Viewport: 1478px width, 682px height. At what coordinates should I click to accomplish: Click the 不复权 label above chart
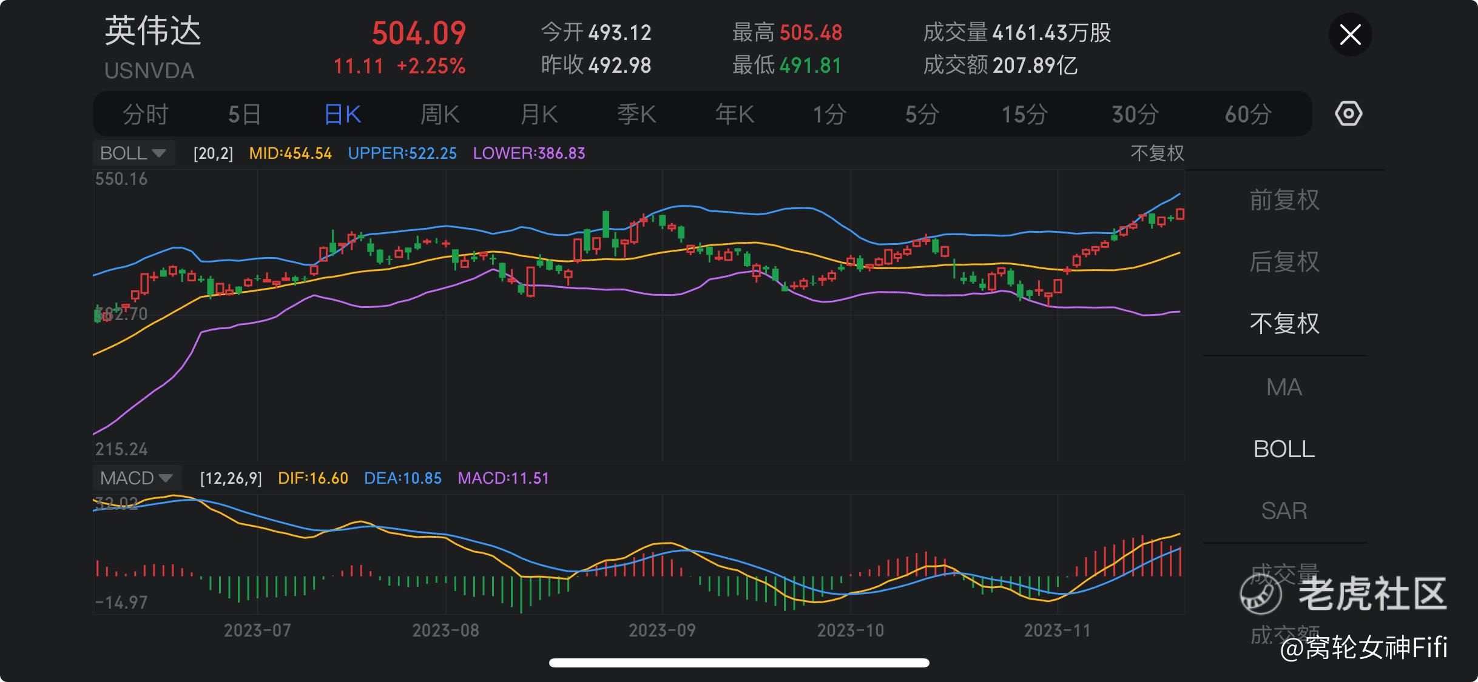coord(1157,153)
